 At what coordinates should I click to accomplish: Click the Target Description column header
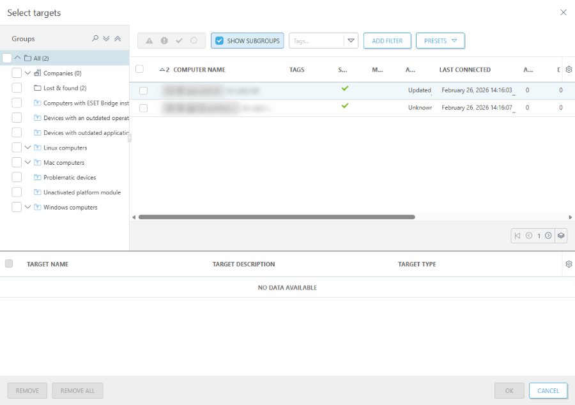(x=243, y=264)
